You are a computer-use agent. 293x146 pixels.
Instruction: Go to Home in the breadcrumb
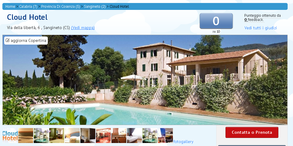[x=10, y=7]
